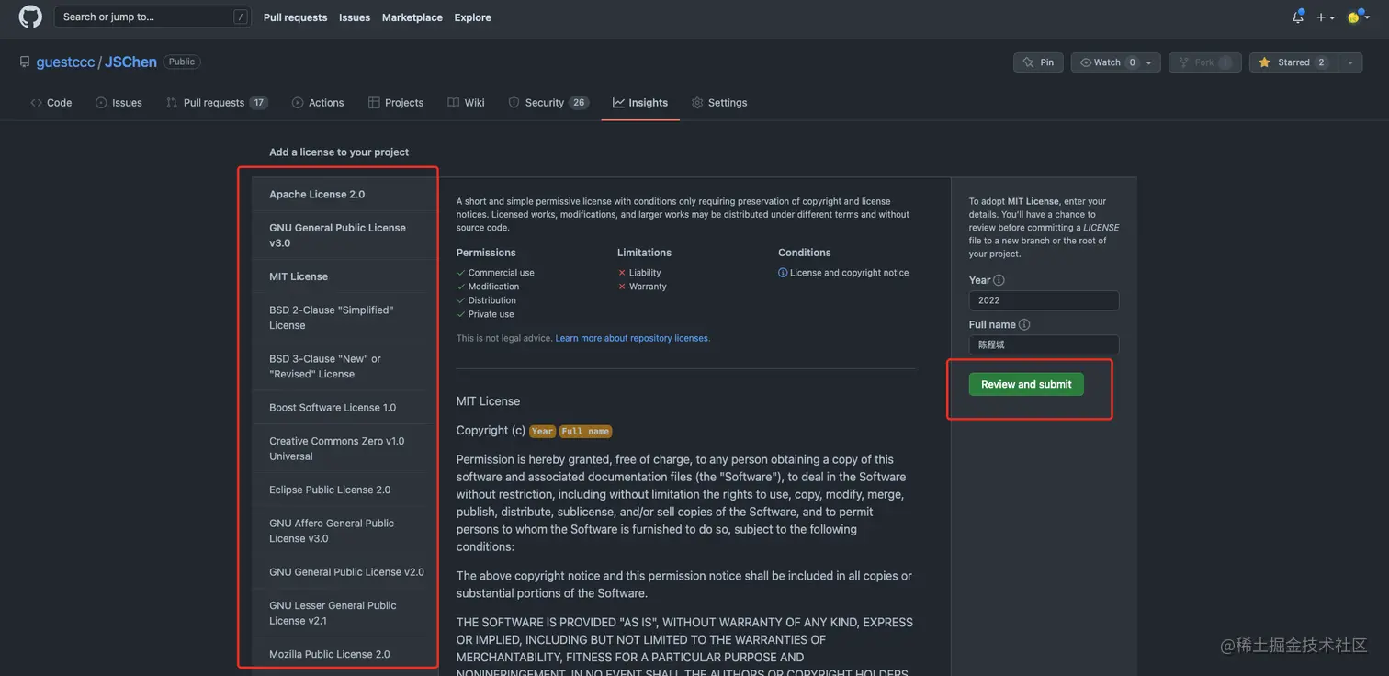This screenshot has height=676, width=1389.
Task: Click the info icon beside License and copyright notice
Action: point(783,273)
